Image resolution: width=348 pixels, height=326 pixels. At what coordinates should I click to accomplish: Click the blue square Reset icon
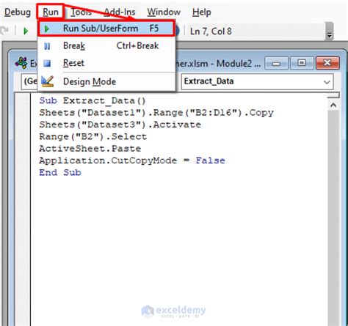point(47,64)
